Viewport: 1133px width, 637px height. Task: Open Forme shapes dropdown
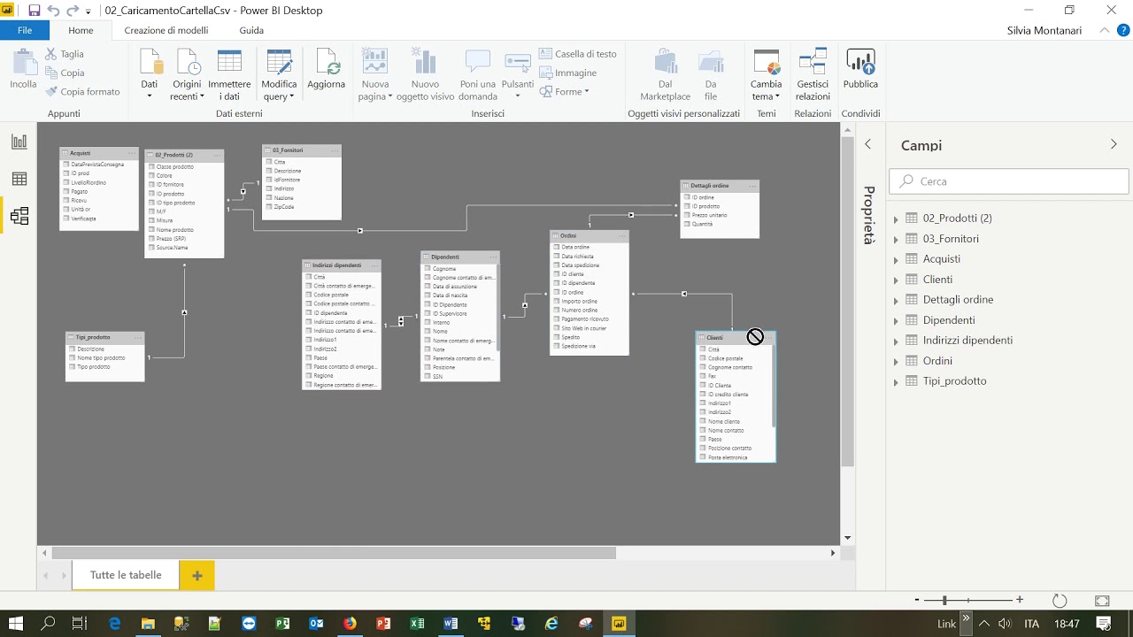click(565, 91)
